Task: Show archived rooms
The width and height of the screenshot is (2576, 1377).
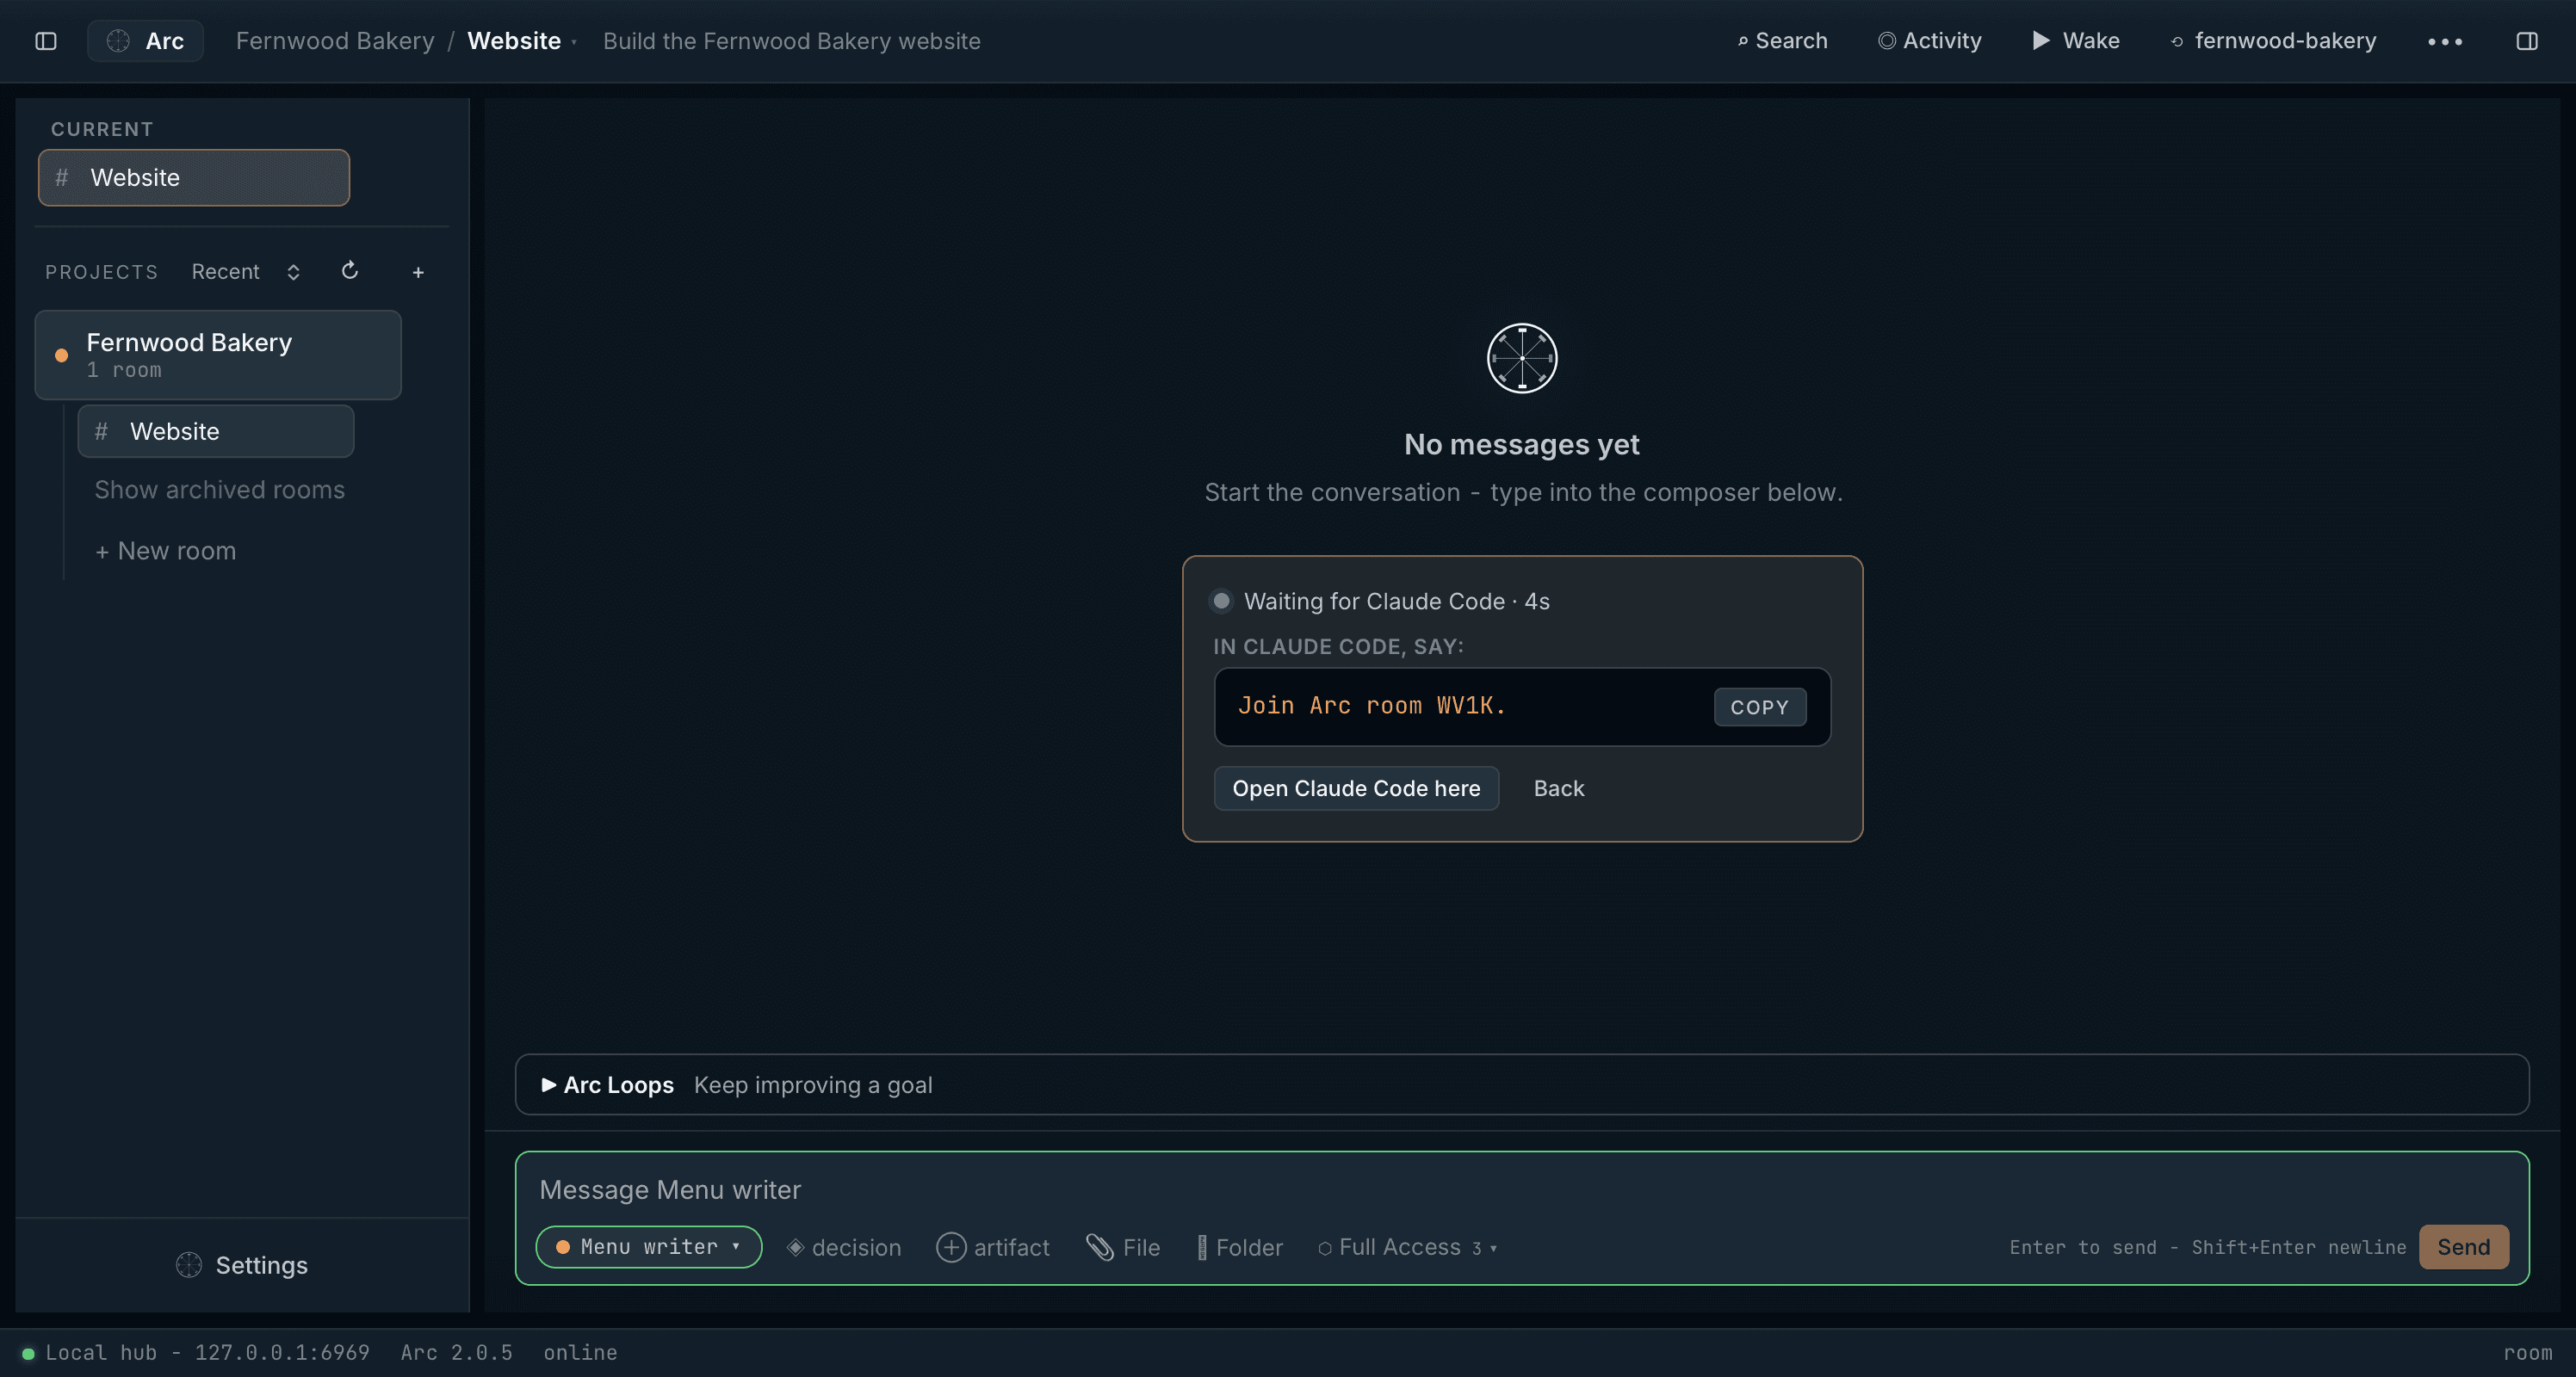Action: click(x=219, y=490)
